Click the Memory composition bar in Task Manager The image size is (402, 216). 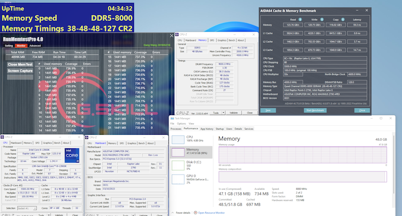pos(302,177)
